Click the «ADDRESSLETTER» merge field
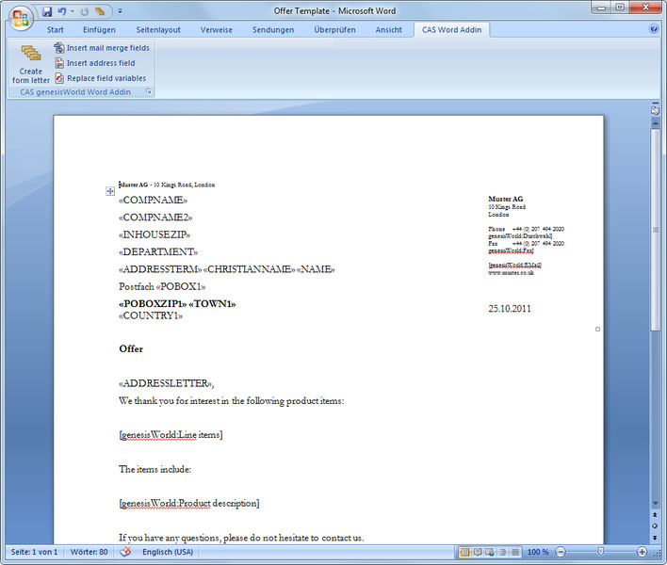This screenshot has width=667, height=565. pyautogui.click(x=165, y=383)
